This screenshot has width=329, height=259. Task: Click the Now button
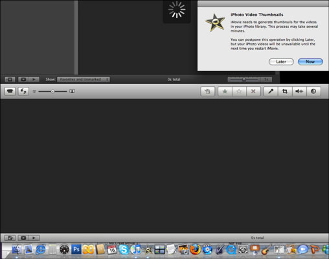310,62
